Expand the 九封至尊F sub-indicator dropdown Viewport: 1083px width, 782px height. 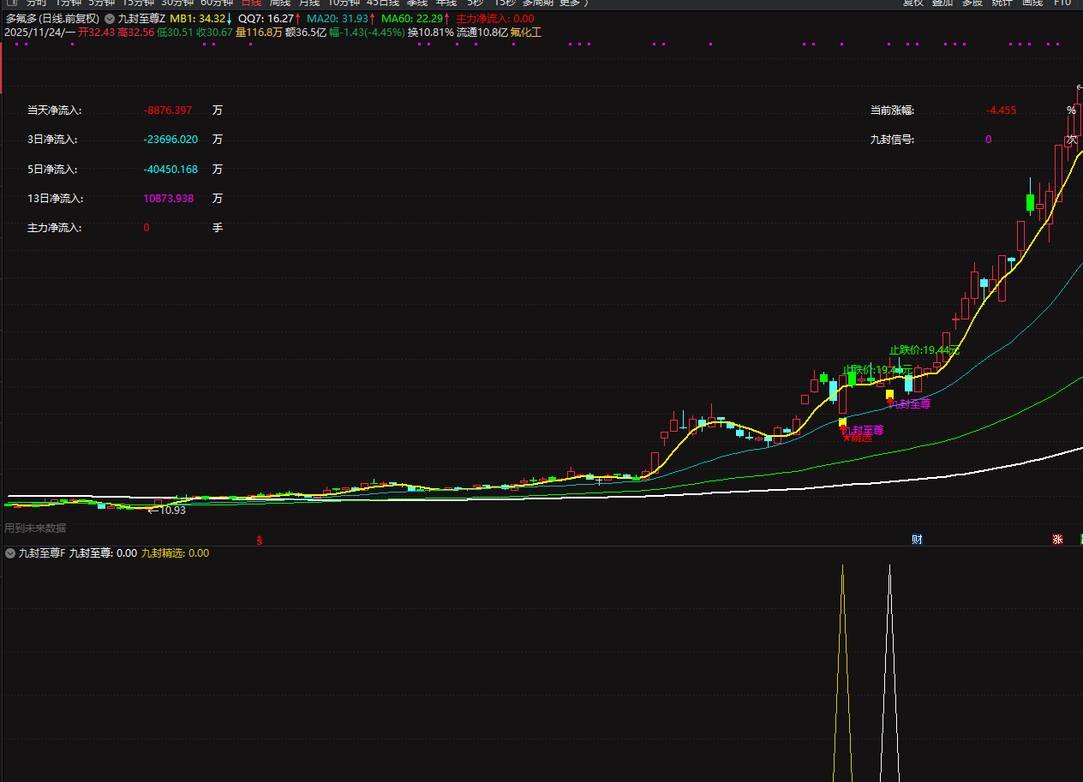click(10, 553)
